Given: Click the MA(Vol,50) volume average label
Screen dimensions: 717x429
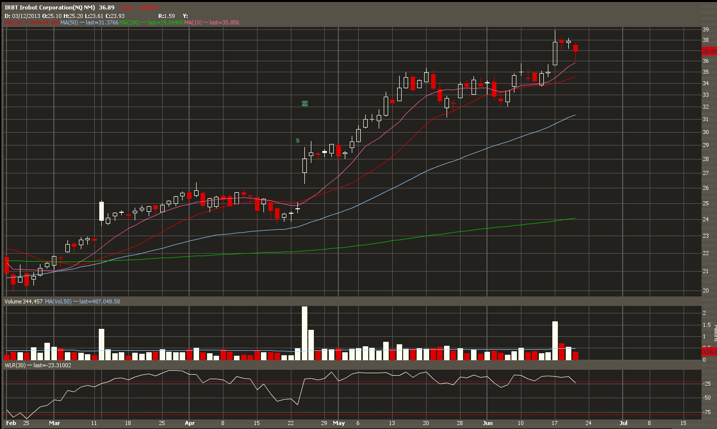Looking at the screenshot, I should point(58,301).
